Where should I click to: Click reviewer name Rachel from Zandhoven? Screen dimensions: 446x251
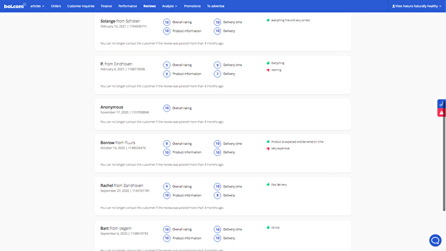pos(122,185)
